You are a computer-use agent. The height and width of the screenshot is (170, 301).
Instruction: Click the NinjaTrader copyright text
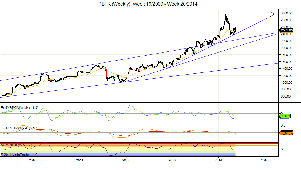pos(19,154)
